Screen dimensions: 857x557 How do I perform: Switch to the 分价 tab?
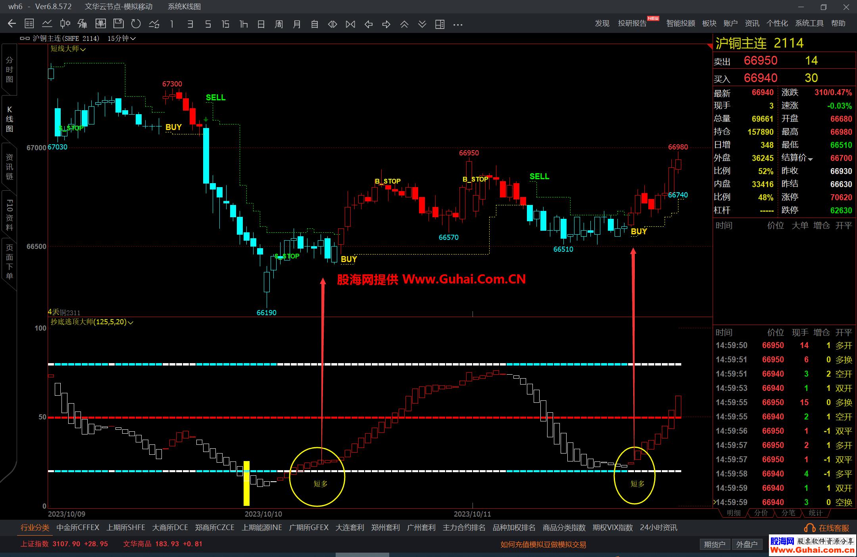761,513
